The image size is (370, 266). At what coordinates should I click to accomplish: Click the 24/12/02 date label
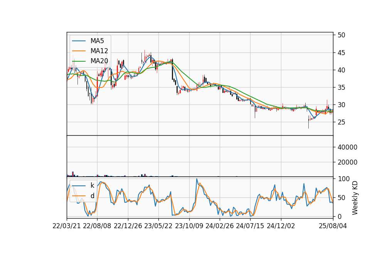click(281, 226)
